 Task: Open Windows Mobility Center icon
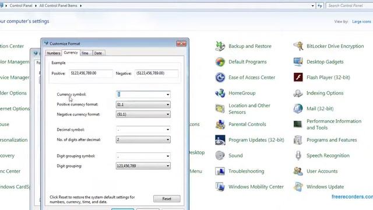220,187
